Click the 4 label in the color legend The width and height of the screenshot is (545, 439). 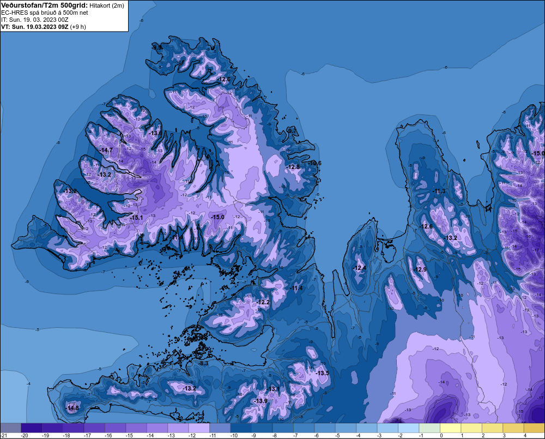(x=525, y=436)
